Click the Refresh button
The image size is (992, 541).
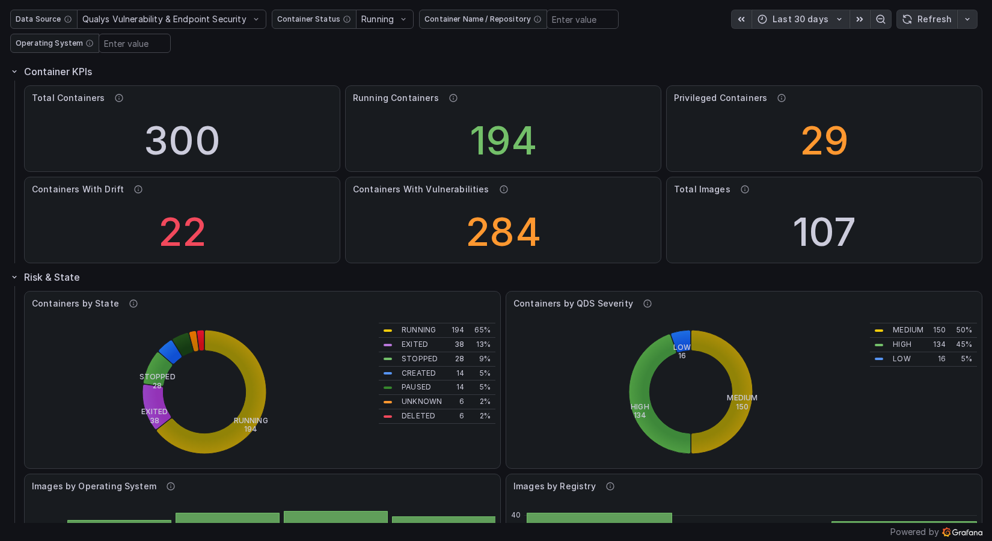click(x=927, y=19)
